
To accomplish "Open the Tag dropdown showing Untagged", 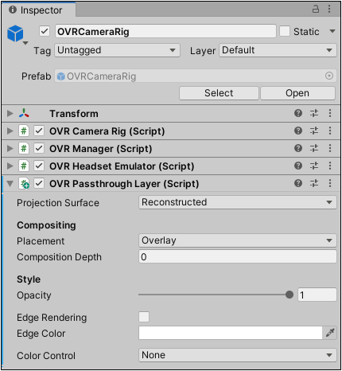I will pyautogui.click(x=117, y=50).
